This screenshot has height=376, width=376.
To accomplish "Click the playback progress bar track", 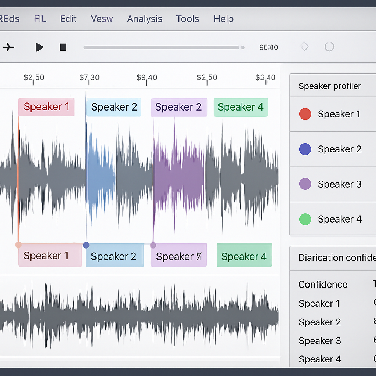I will tap(161, 47).
